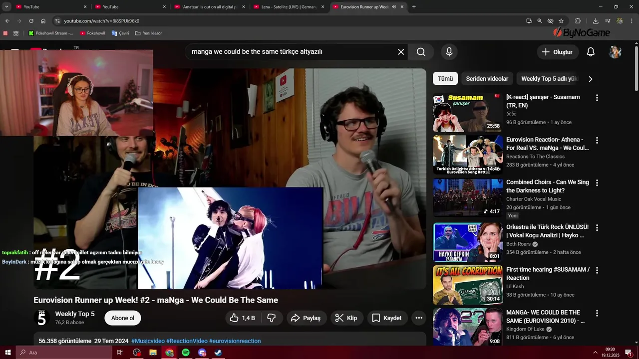
Task: Select the Tümü filter chip
Action: click(445, 79)
